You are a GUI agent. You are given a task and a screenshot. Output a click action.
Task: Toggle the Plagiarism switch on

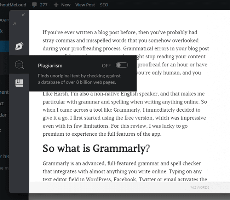point(121,65)
